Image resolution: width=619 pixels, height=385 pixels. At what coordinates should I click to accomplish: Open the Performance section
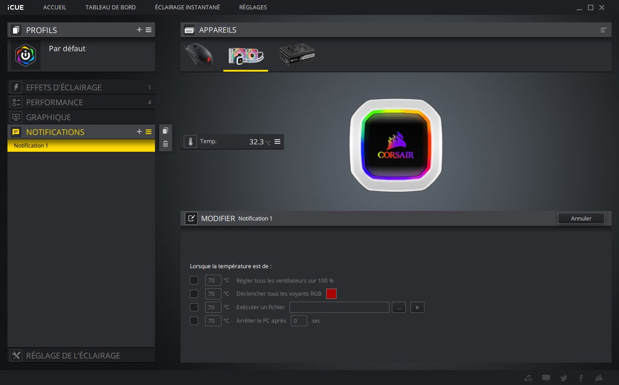click(x=81, y=102)
